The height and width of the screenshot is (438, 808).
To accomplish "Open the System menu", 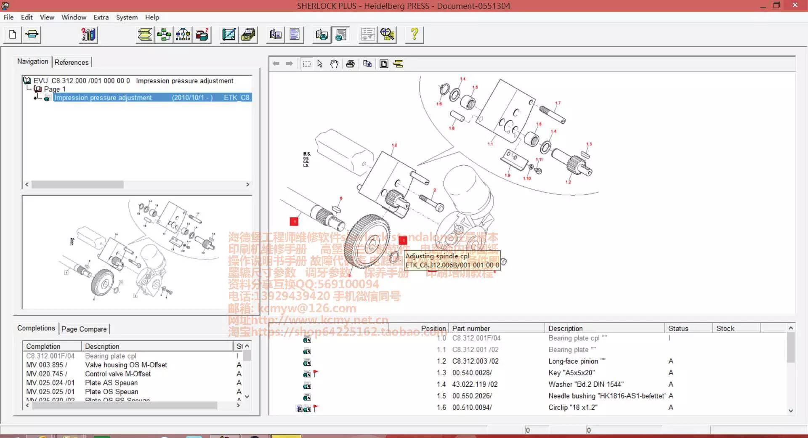I will [x=127, y=17].
